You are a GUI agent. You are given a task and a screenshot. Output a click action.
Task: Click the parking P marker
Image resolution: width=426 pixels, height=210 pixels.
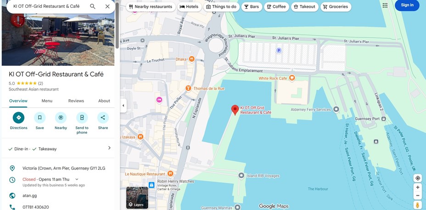pyautogui.click(x=279, y=51)
